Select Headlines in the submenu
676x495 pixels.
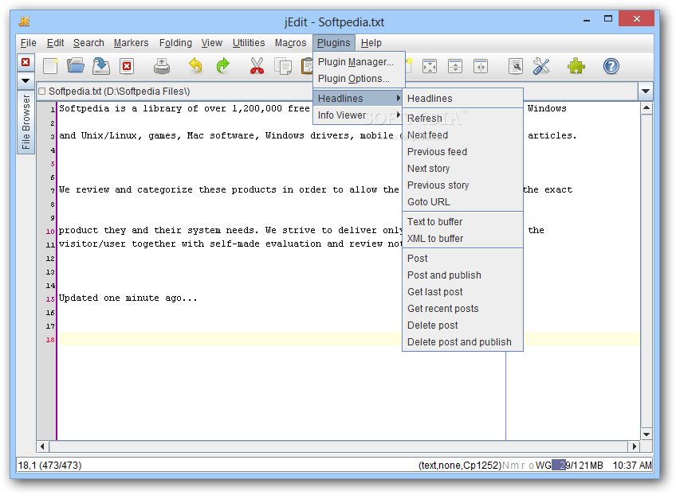(x=462, y=99)
